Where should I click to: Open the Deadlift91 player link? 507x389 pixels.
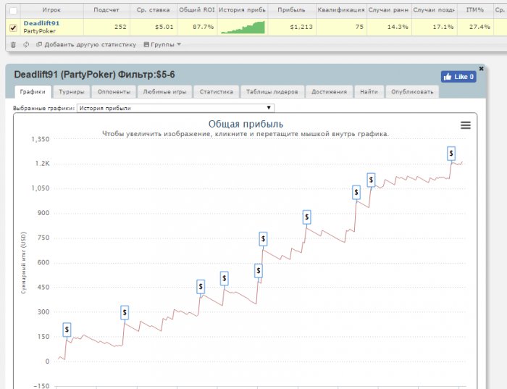41,23
